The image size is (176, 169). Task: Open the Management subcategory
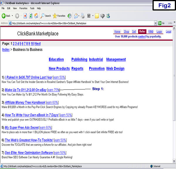pyautogui.click(x=116, y=59)
